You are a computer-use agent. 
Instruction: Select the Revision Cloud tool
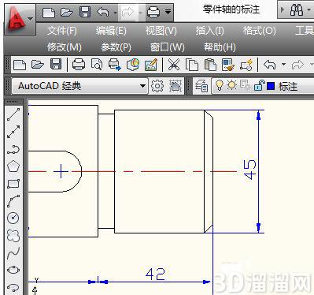(13, 235)
